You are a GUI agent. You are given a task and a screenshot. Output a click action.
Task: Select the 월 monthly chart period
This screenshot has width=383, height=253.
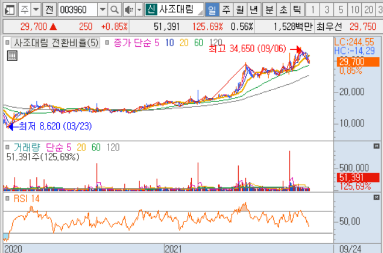tap(240, 10)
